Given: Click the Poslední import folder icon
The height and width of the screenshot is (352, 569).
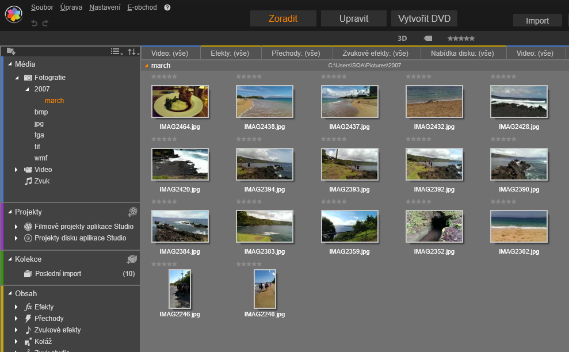Looking at the screenshot, I should click(28, 274).
